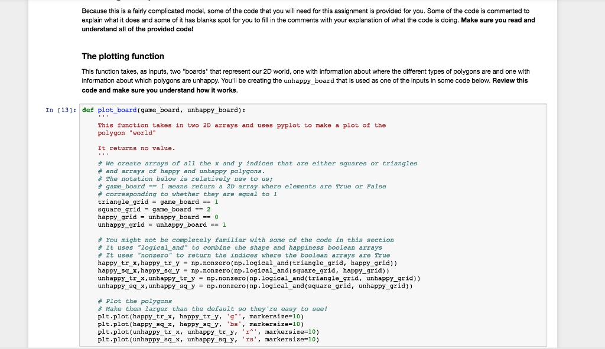Click the comment about 'nonzero' returning indices
Screen dimensions: 605x349
243,256
